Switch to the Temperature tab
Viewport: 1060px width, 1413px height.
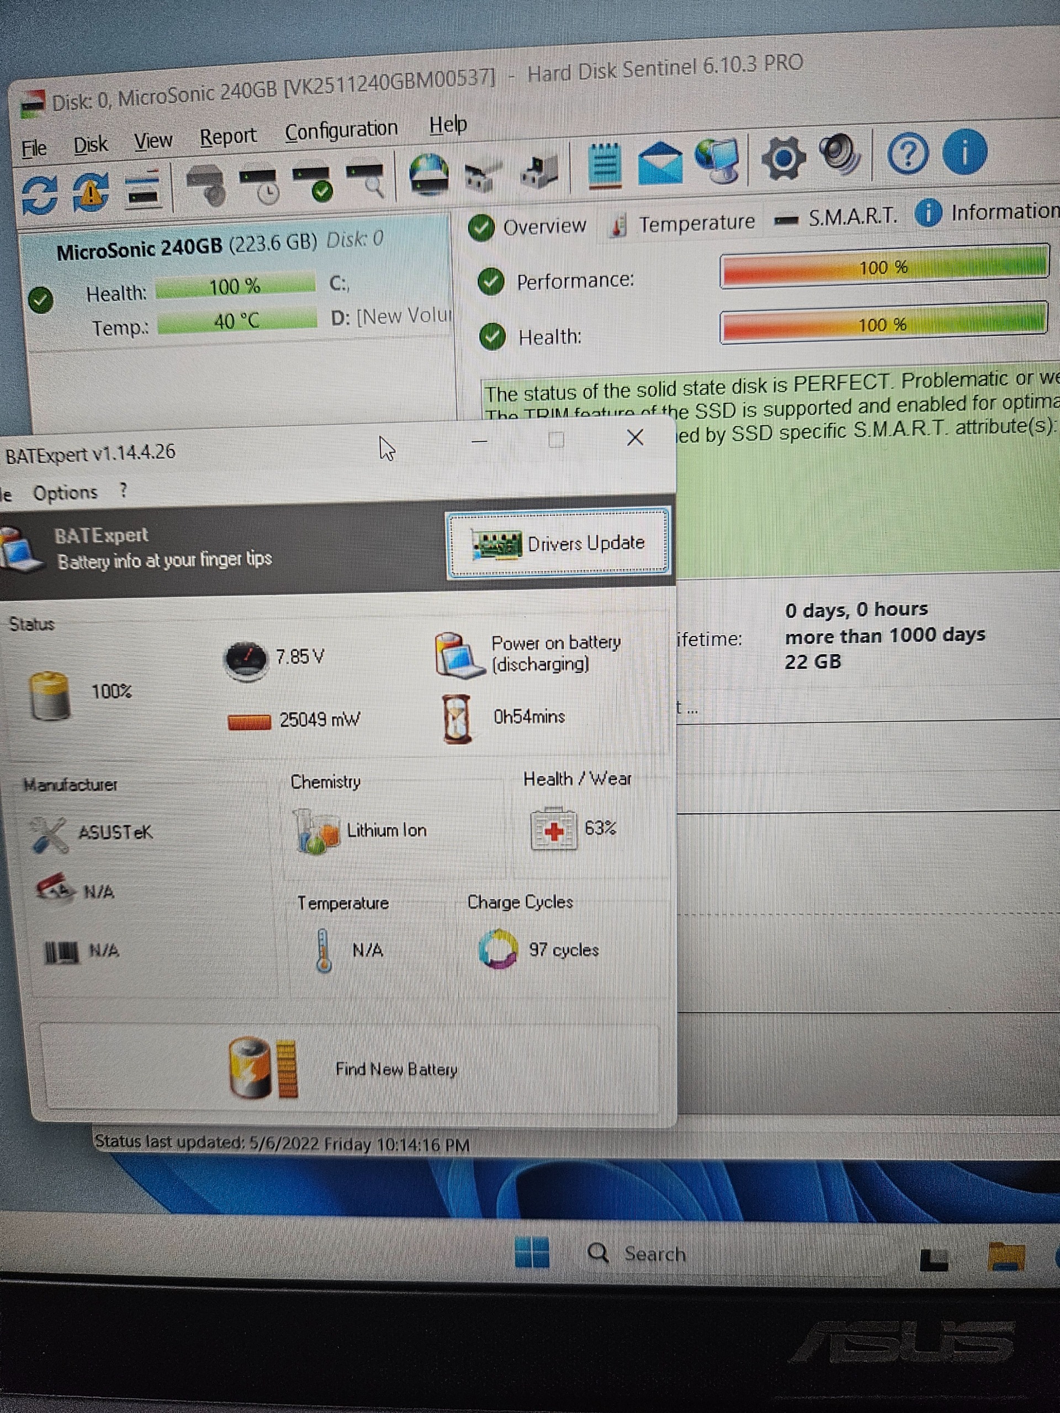coord(683,224)
